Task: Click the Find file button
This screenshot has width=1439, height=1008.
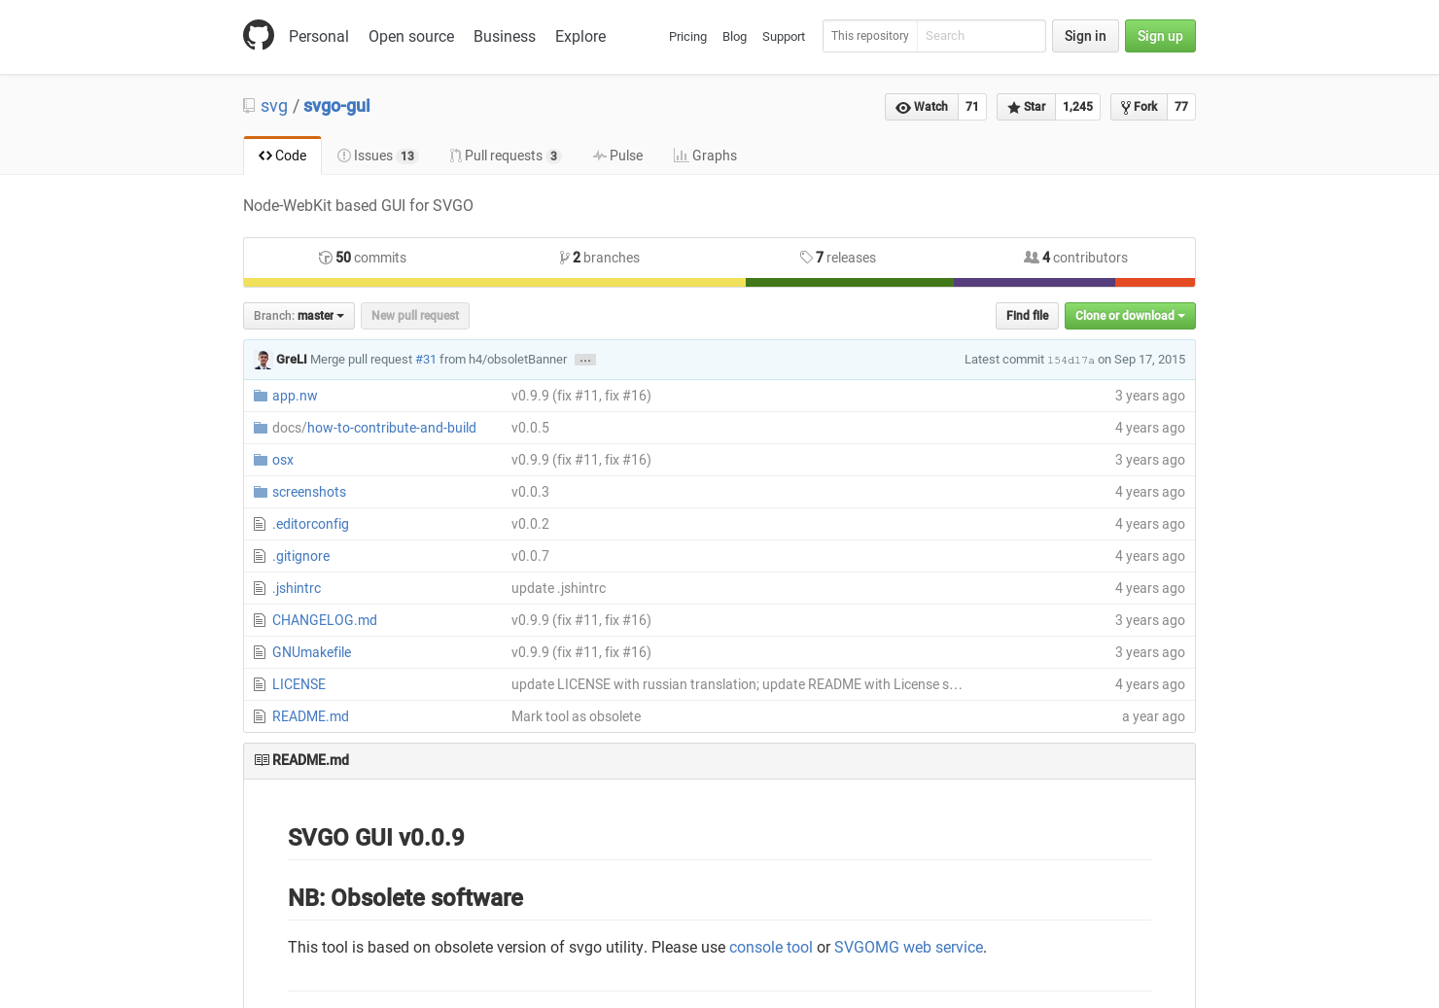Action: click(1027, 315)
